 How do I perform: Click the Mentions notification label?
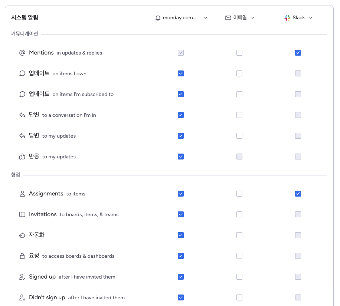point(41,53)
